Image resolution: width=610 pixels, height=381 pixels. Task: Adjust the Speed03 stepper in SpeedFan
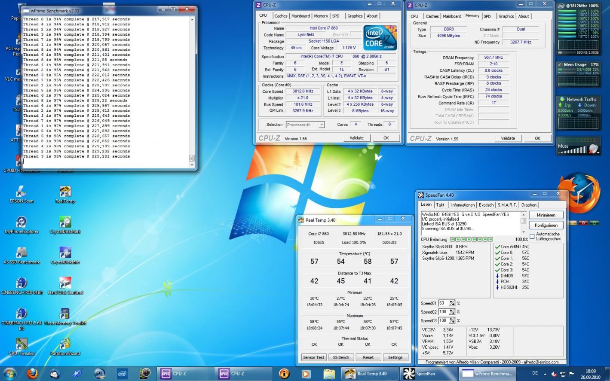452,320
